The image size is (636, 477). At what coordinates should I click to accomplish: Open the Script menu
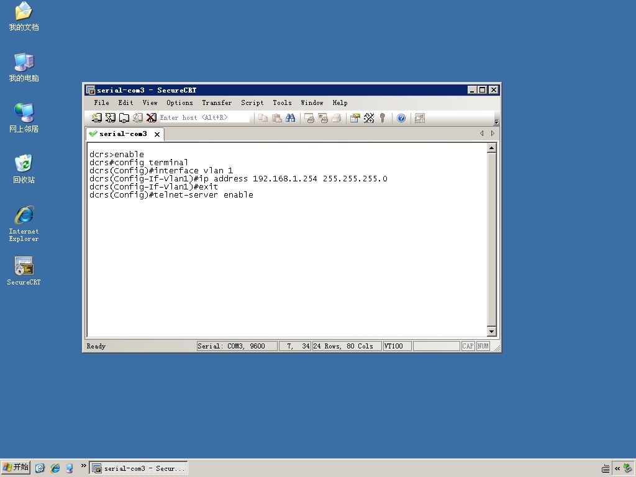pos(252,102)
